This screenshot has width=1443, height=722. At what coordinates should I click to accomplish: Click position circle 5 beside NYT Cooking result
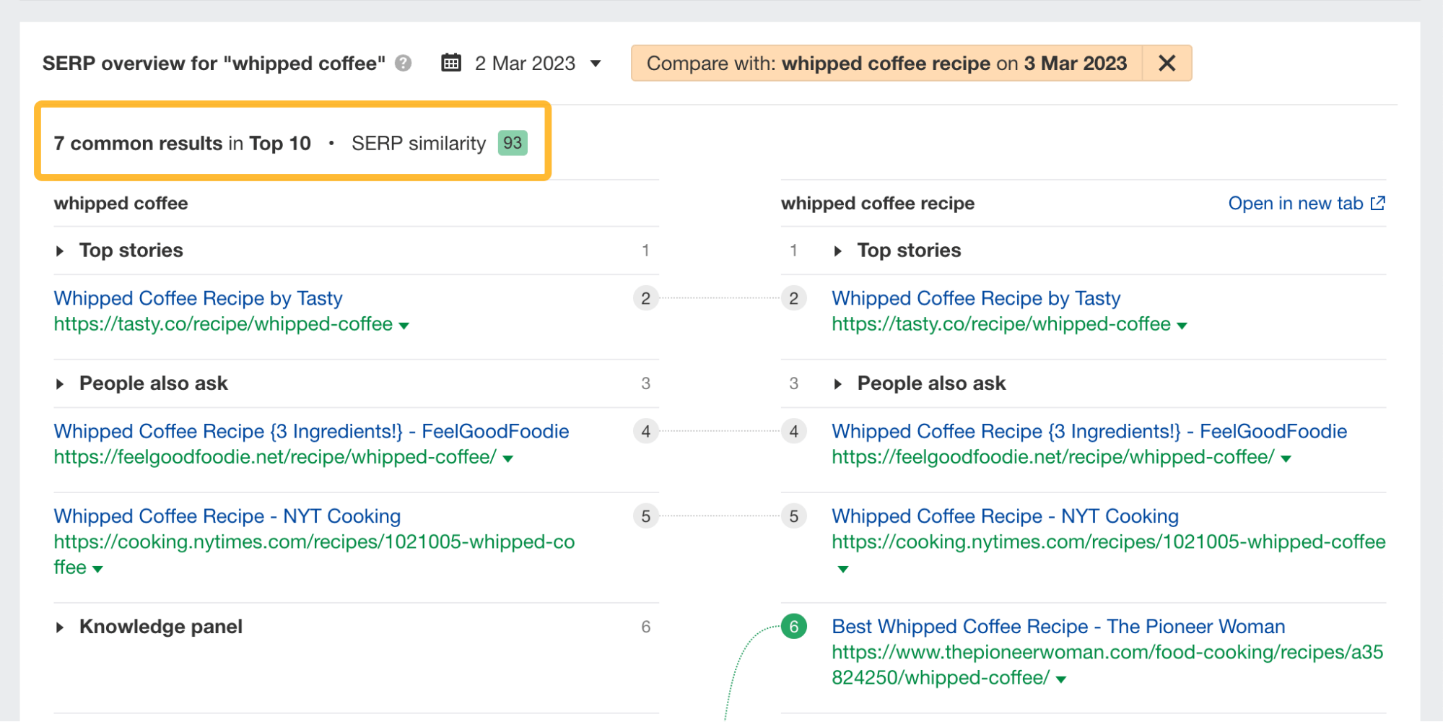tap(645, 516)
